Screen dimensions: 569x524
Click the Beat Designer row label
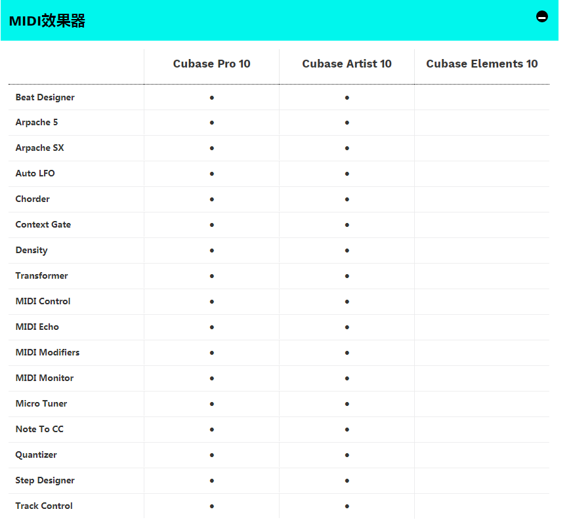point(45,98)
